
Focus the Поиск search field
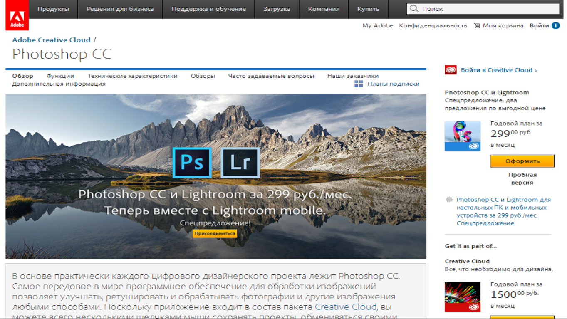(483, 9)
